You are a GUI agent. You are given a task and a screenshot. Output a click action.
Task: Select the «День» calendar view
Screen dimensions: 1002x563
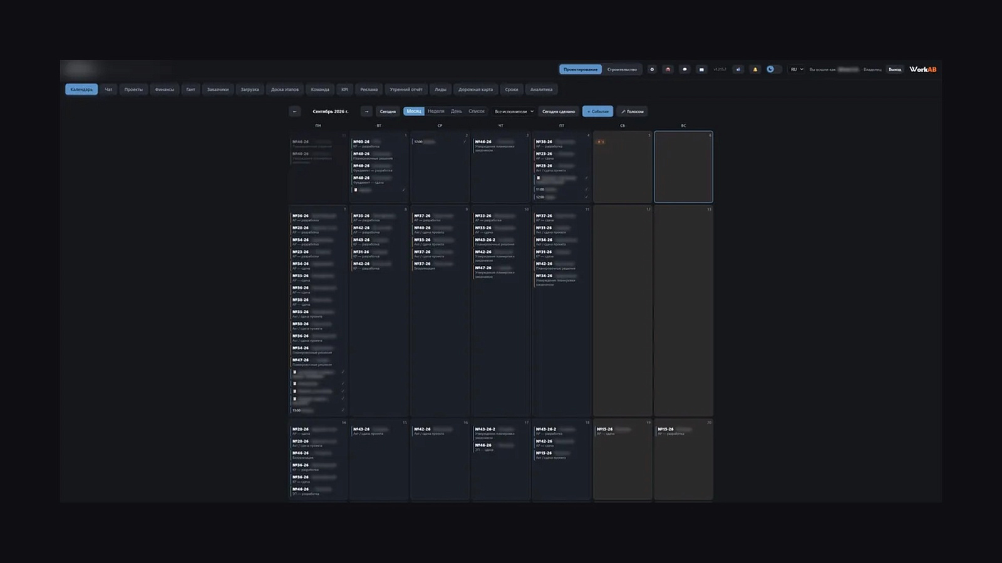(457, 111)
